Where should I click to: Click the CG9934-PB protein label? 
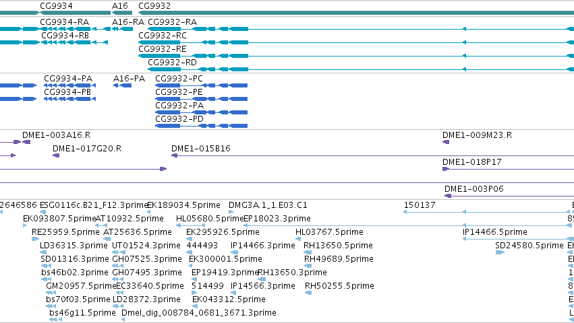click(x=67, y=92)
